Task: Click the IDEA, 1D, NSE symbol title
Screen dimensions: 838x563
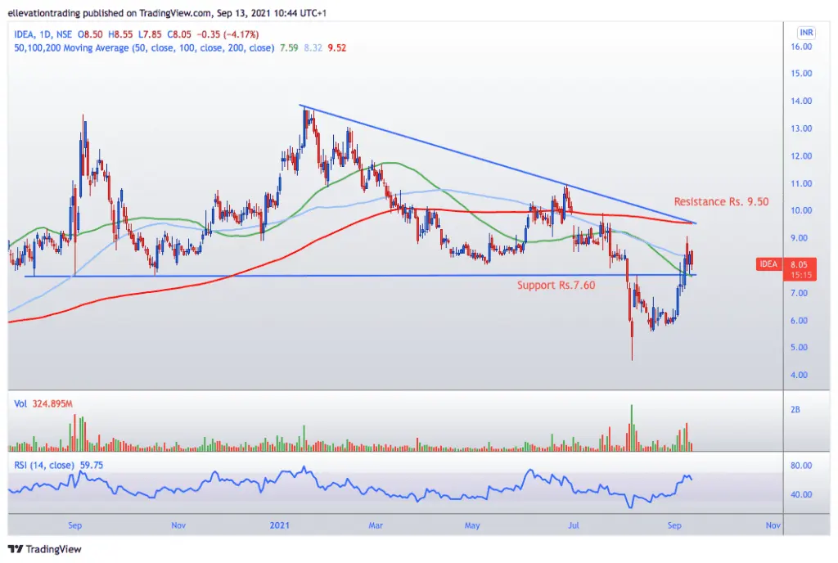Action: (43, 34)
